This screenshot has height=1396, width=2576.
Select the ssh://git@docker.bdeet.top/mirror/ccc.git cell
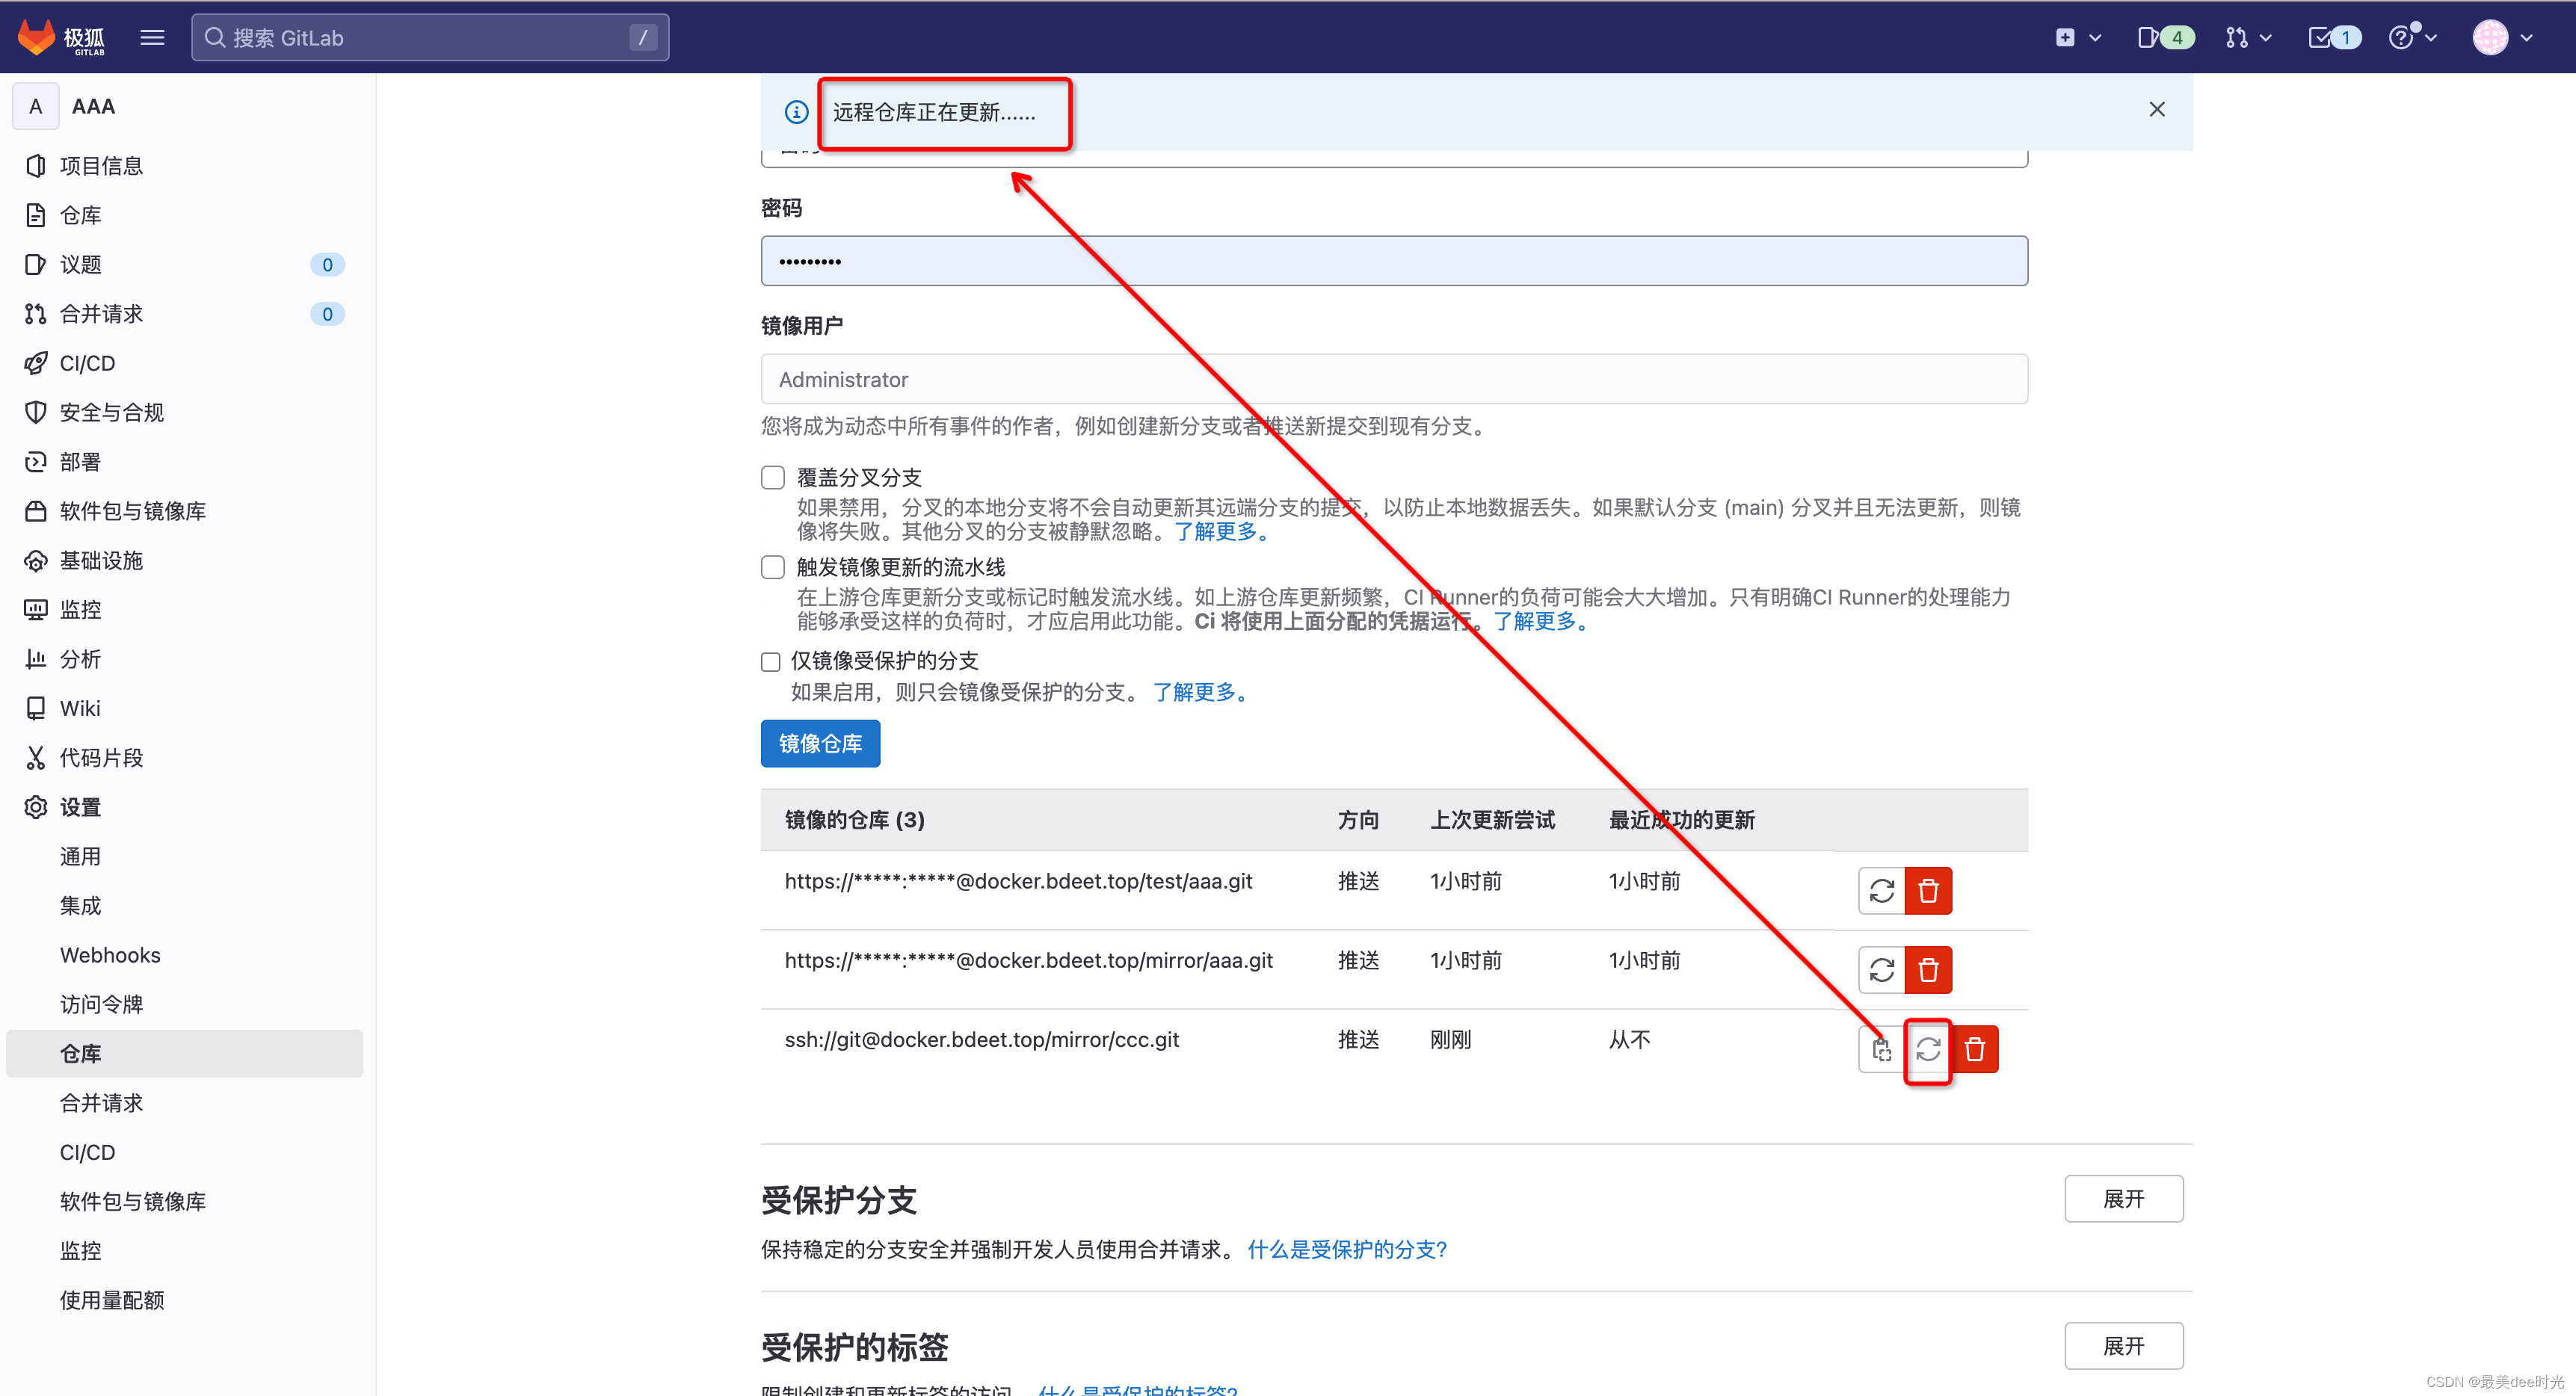982,1039
